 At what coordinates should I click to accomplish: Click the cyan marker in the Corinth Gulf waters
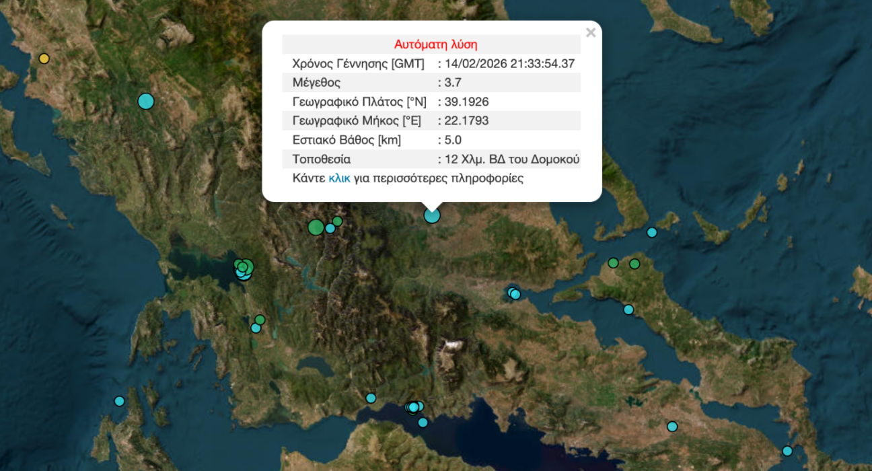click(x=423, y=423)
